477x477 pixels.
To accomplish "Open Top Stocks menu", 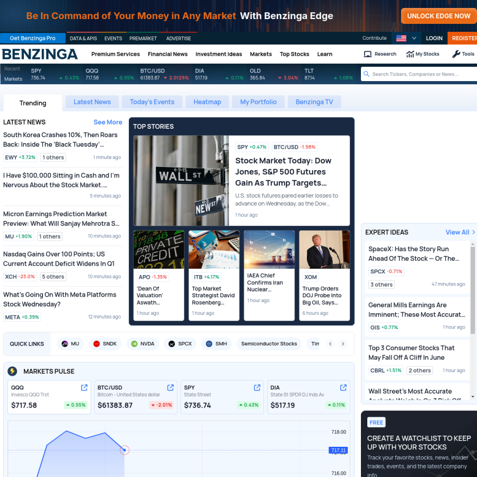I will [295, 54].
